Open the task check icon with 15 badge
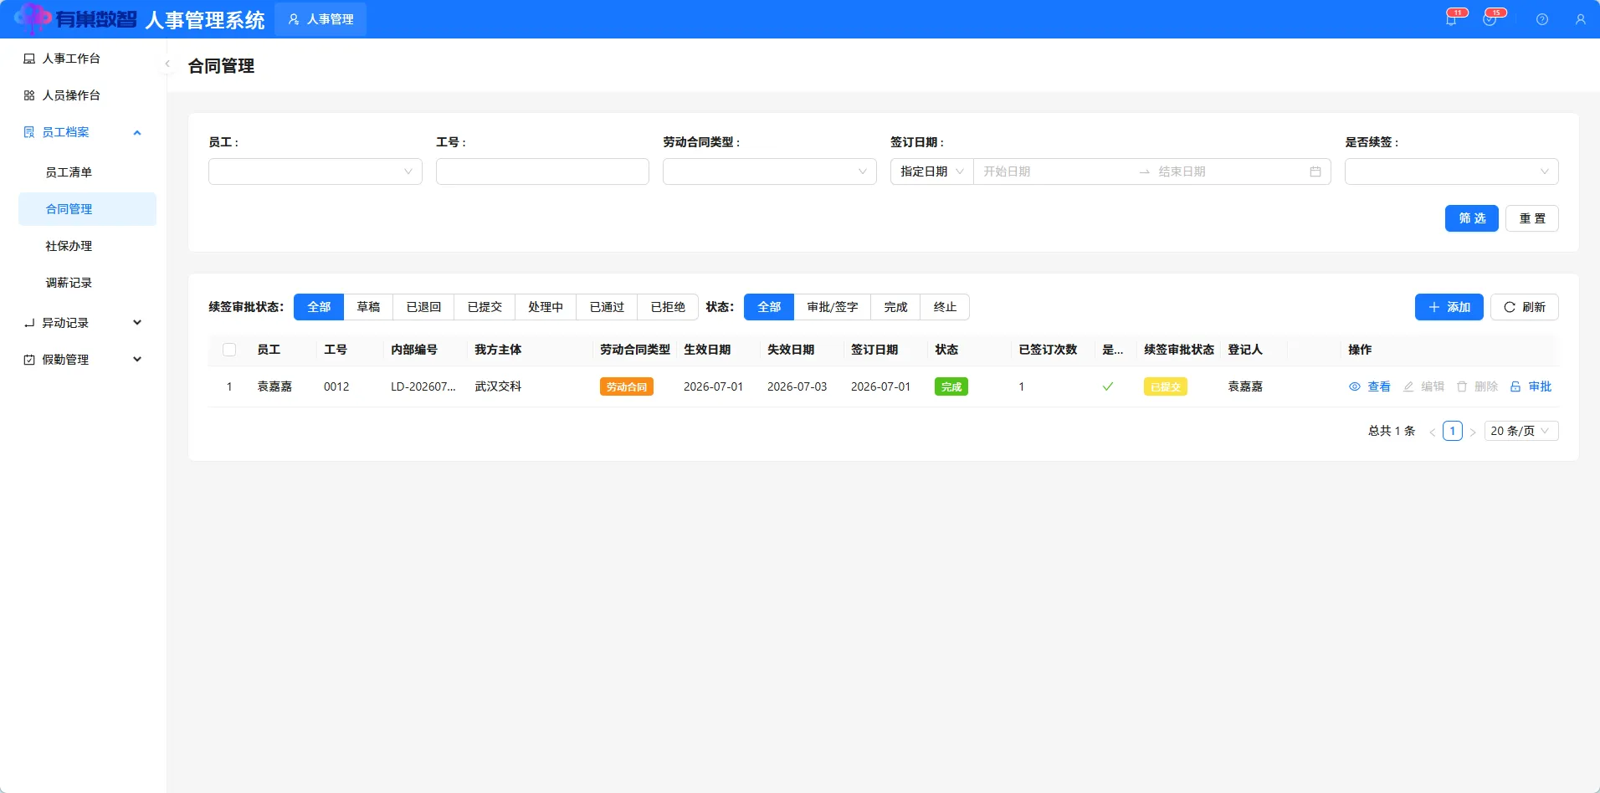 click(x=1490, y=19)
